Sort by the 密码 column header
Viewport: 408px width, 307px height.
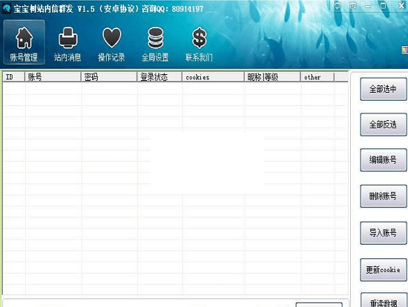click(109, 77)
